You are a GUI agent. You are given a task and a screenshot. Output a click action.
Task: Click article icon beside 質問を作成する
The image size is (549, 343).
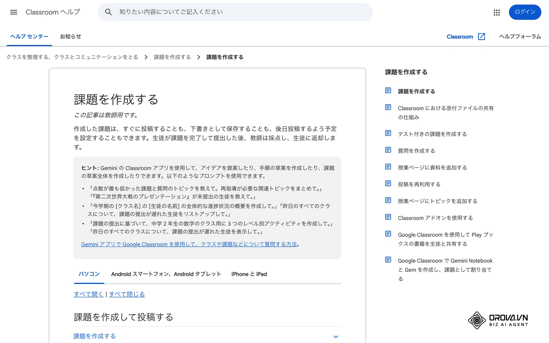[388, 150]
